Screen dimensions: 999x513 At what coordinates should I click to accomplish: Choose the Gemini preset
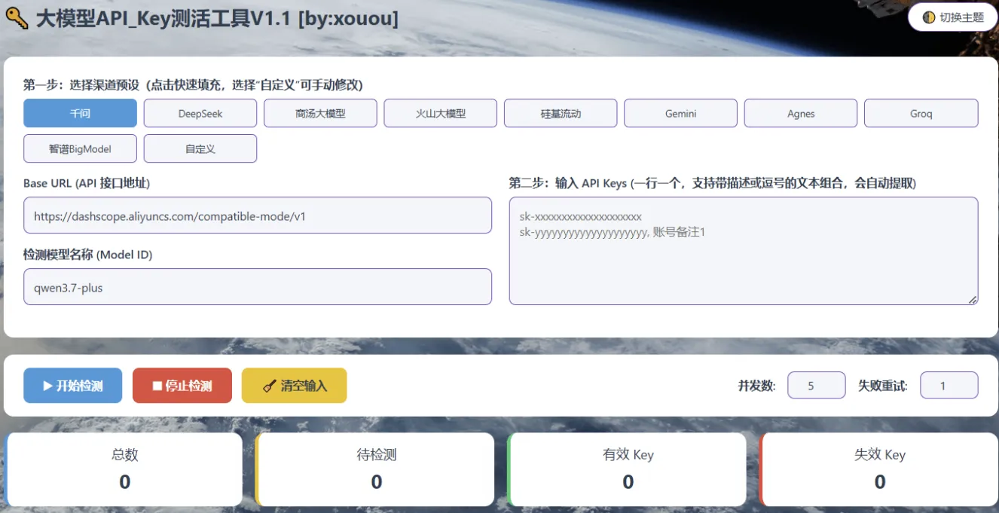click(x=681, y=113)
